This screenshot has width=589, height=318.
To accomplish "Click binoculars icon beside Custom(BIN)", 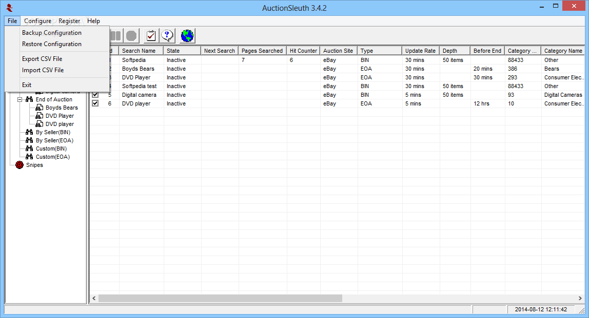I will pos(29,149).
